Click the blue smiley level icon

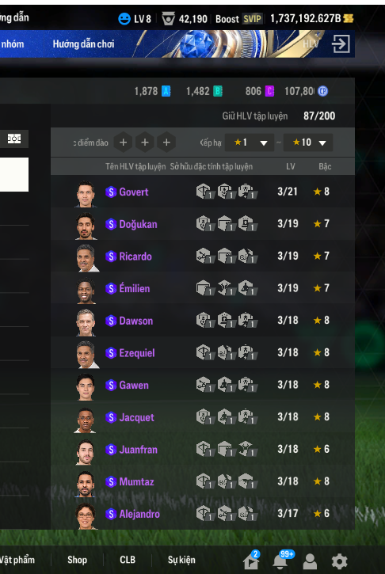click(124, 19)
